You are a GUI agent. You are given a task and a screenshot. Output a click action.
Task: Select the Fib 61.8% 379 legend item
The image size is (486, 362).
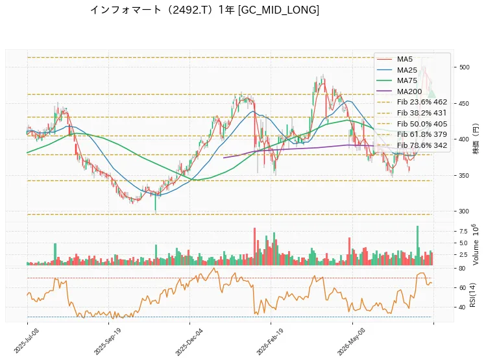tap(412, 134)
